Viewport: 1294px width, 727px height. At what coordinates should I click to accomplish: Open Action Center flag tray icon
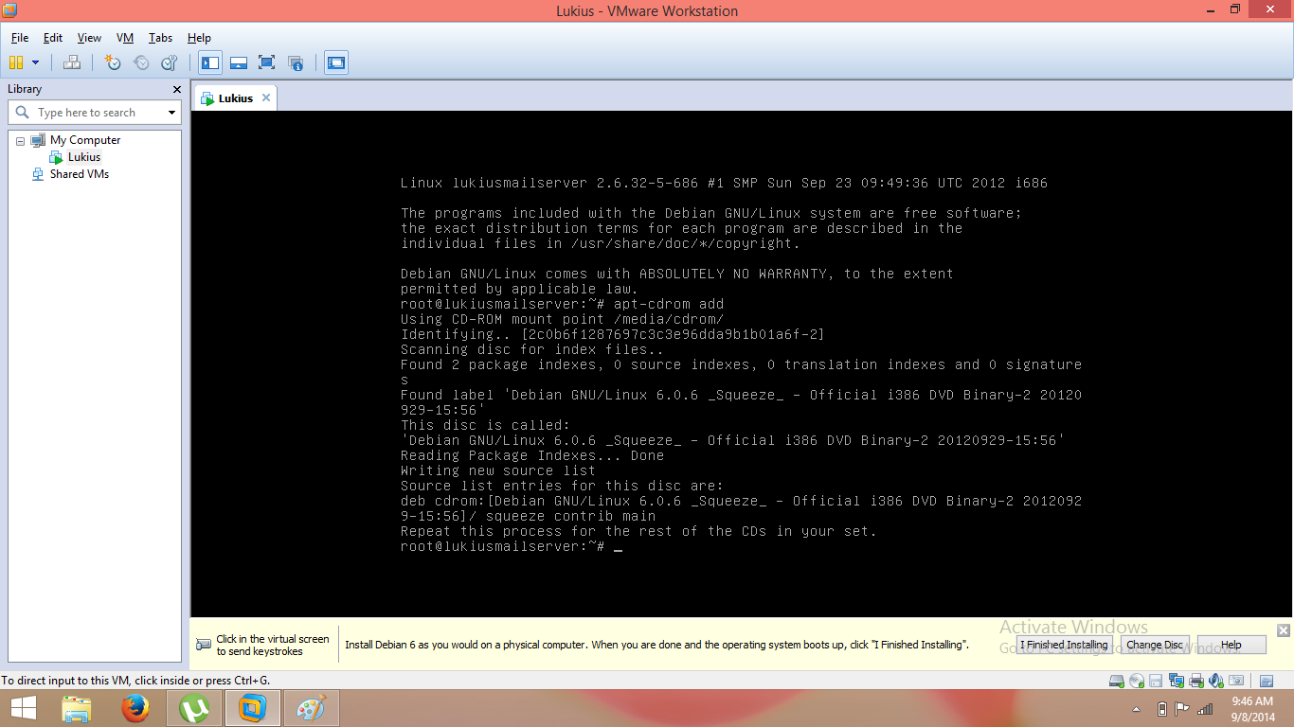pyautogui.click(x=1182, y=709)
